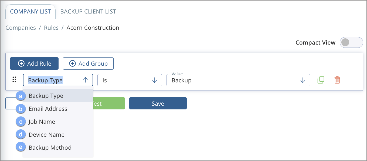367x161 pixels.
Task: Click the plus icon in Add Group
Action: 72,63
